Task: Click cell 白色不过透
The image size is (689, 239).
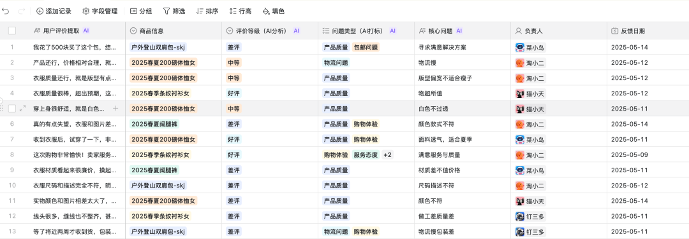Action: pyautogui.click(x=433, y=109)
